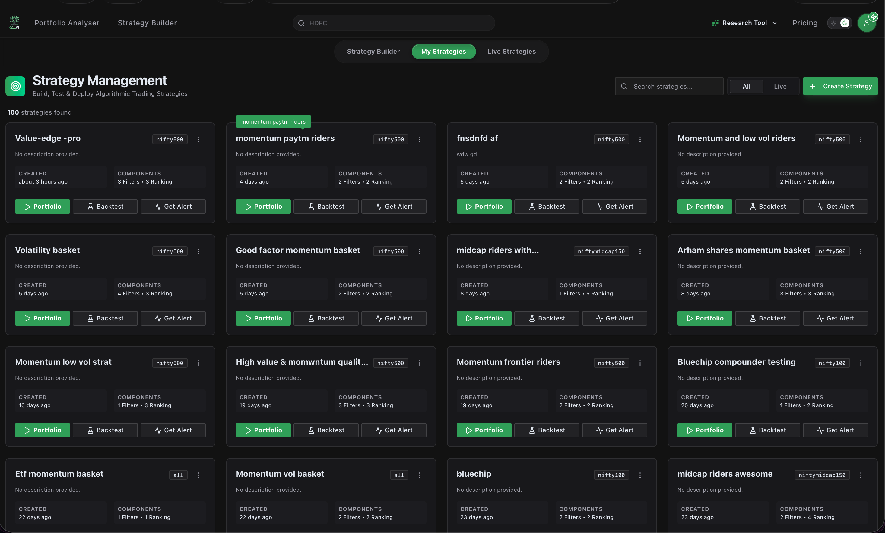Open more options for Momentum frontier riders
Screen dimensions: 885x533
coord(640,363)
